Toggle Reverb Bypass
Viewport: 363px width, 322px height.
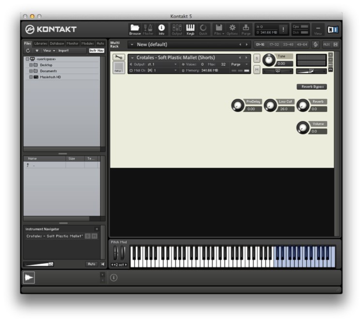point(312,87)
